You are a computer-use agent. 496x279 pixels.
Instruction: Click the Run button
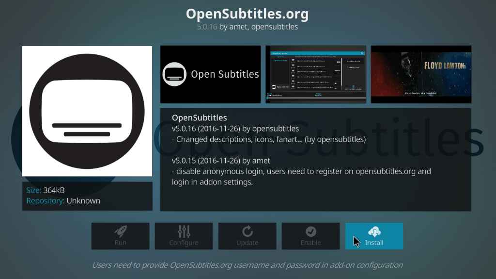coord(120,236)
